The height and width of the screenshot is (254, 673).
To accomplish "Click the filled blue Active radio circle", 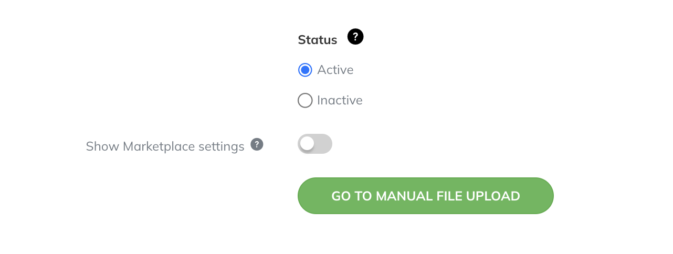I will click(x=305, y=70).
